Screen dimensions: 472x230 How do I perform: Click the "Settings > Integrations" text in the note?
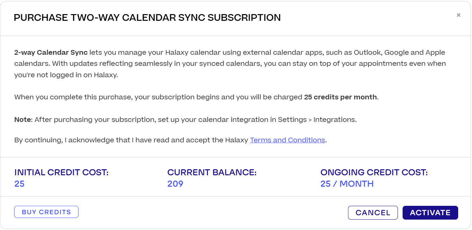coord(317,120)
